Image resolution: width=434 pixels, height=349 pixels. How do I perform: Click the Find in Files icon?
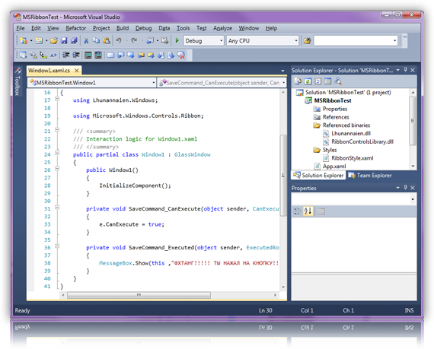point(307,41)
